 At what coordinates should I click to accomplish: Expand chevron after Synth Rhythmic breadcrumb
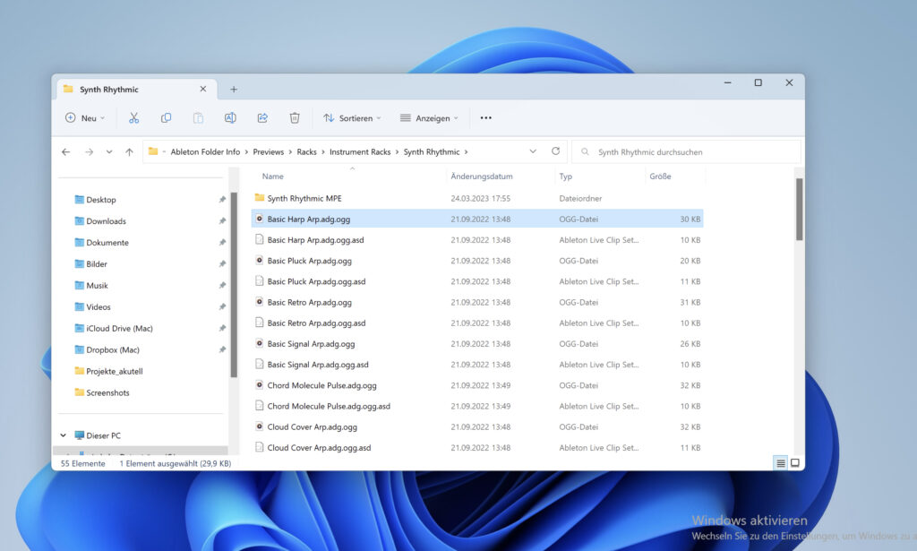tap(466, 152)
